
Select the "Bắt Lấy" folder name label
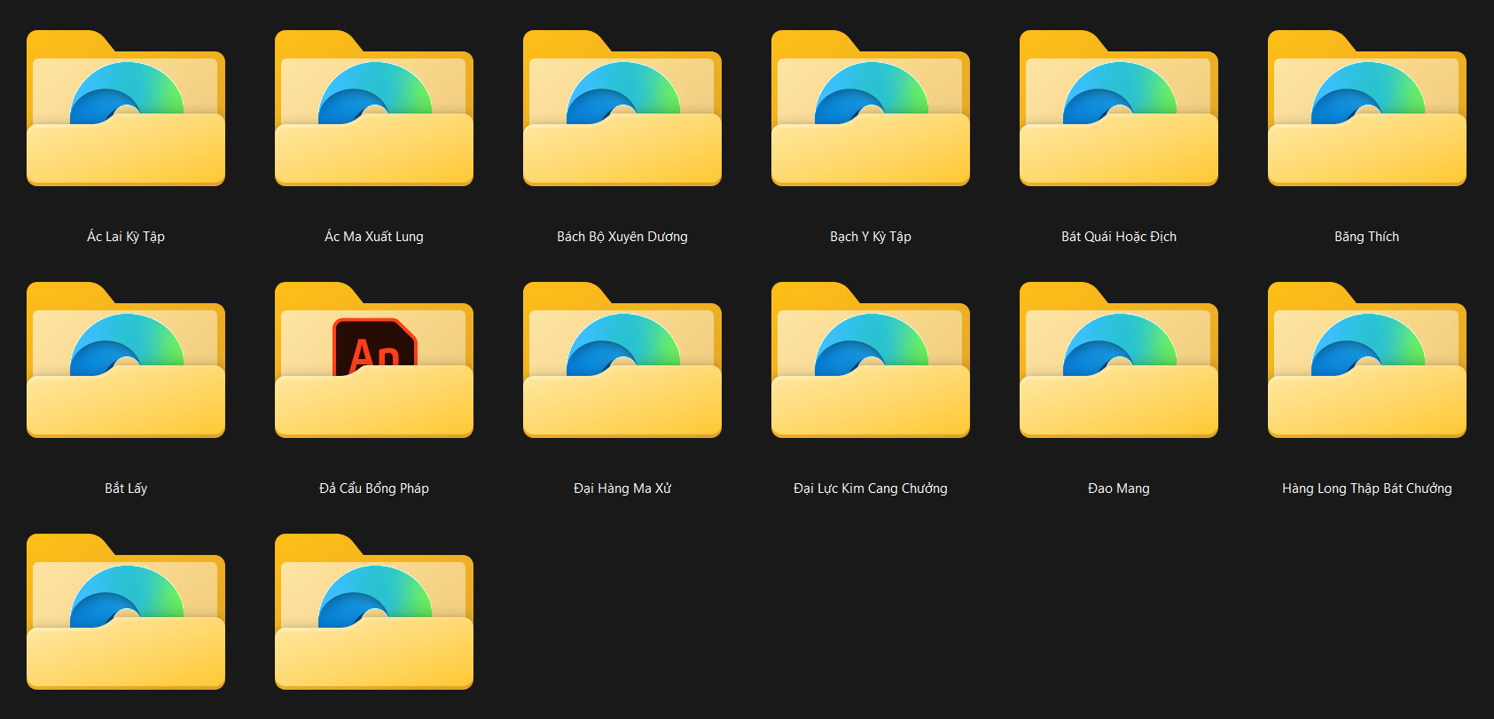pos(126,488)
